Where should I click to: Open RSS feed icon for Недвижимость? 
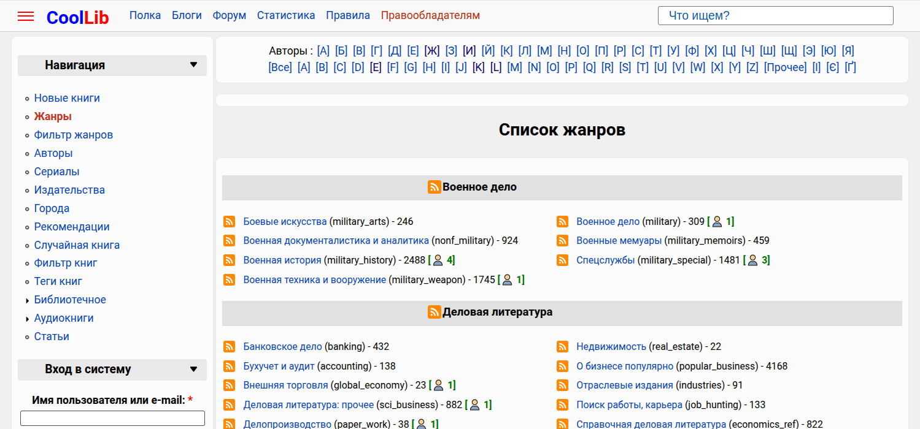point(563,347)
